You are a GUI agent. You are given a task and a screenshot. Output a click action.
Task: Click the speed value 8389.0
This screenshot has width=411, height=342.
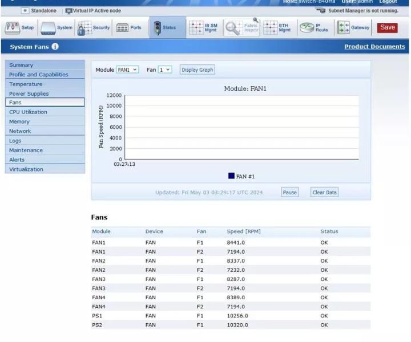pos(236,298)
